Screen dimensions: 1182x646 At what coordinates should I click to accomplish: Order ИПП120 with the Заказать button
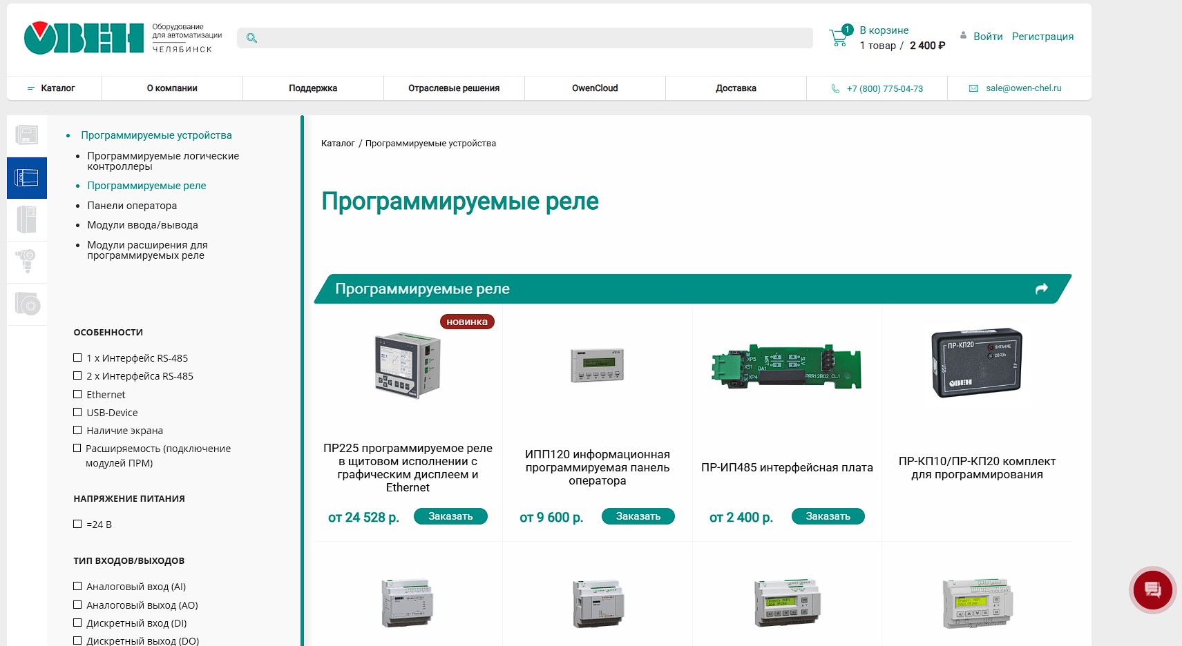(x=638, y=516)
